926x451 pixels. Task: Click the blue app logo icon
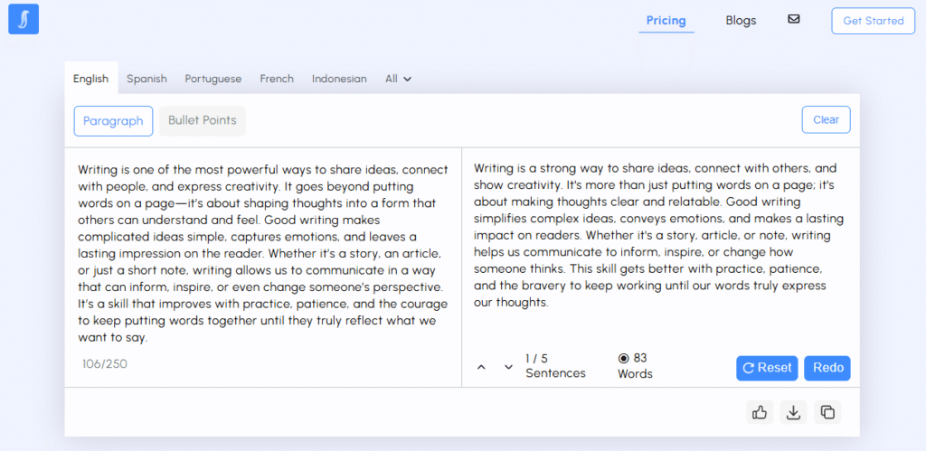click(24, 19)
